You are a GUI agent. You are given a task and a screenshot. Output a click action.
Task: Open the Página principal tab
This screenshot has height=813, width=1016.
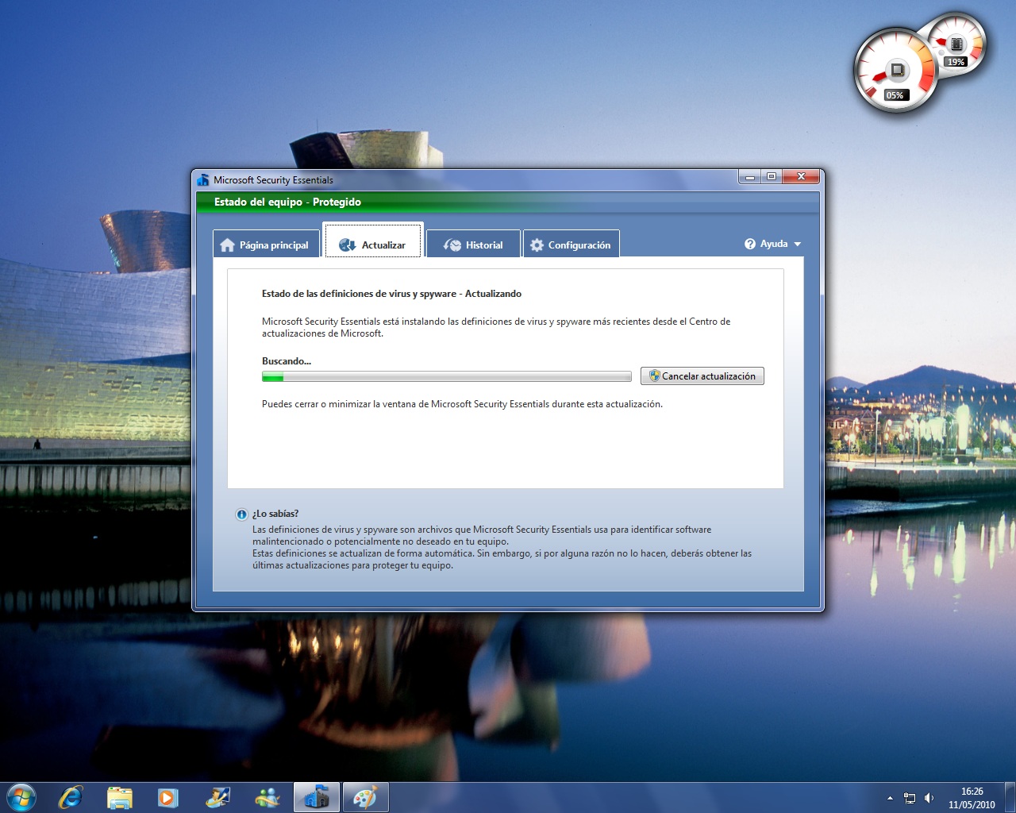click(267, 245)
